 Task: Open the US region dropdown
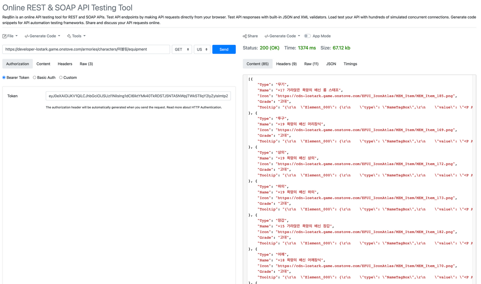coord(202,49)
